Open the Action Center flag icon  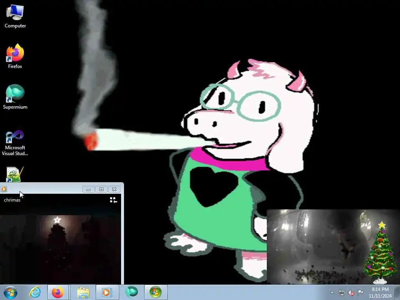coord(360,292)
